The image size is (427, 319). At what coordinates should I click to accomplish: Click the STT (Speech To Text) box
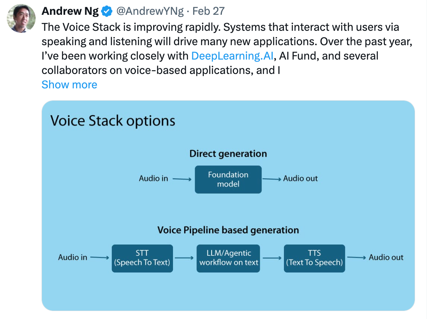[142, 258]
